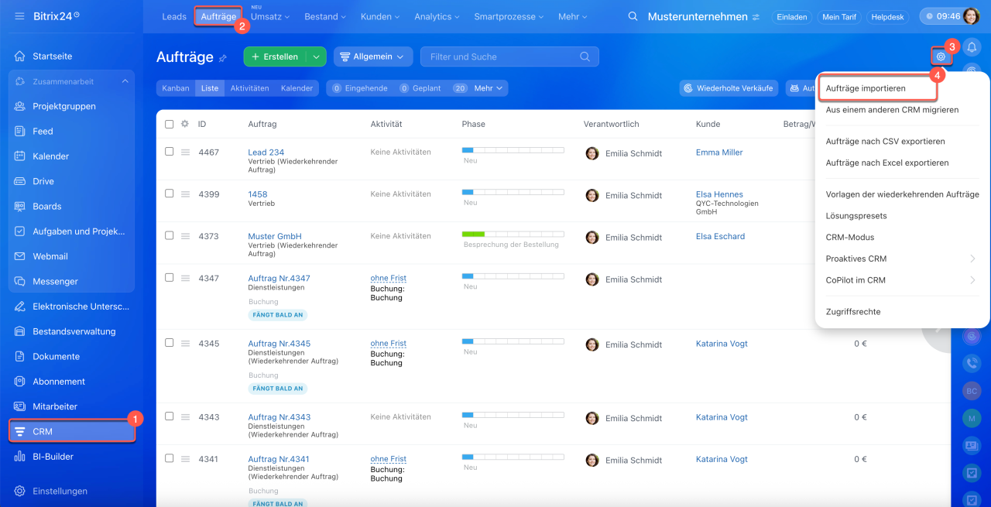Pin the Aufträge page with pin icon
Screen dimensions: 991x507
(x=224, y=58)
